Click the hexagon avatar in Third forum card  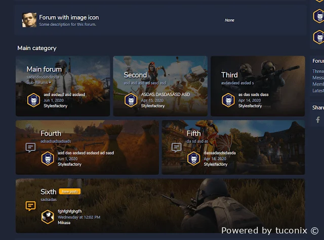(x=228, y=100)
